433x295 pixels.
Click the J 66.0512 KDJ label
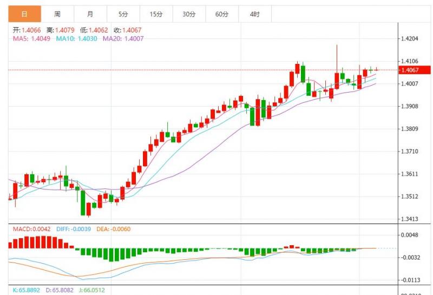(x=92, y=290)
